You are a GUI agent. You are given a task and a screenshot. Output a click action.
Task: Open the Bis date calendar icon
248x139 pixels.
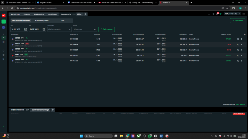[x=44, y=29]
